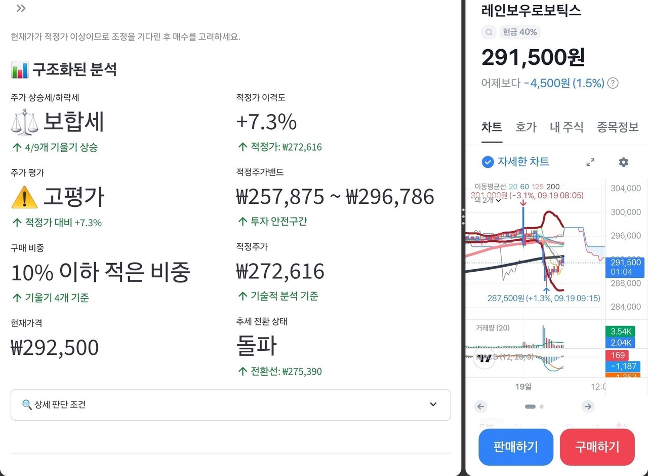Click the 판매하기 sell button
648x476 pixels.
516,447
